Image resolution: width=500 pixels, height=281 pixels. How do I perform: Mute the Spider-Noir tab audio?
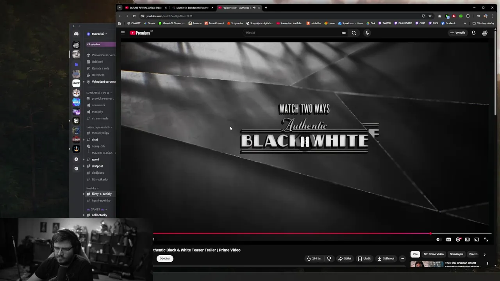click(x=254, y=7)
